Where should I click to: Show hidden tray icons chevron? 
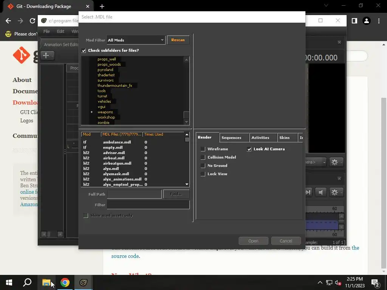pyautogui.click(x=320, y=282)
